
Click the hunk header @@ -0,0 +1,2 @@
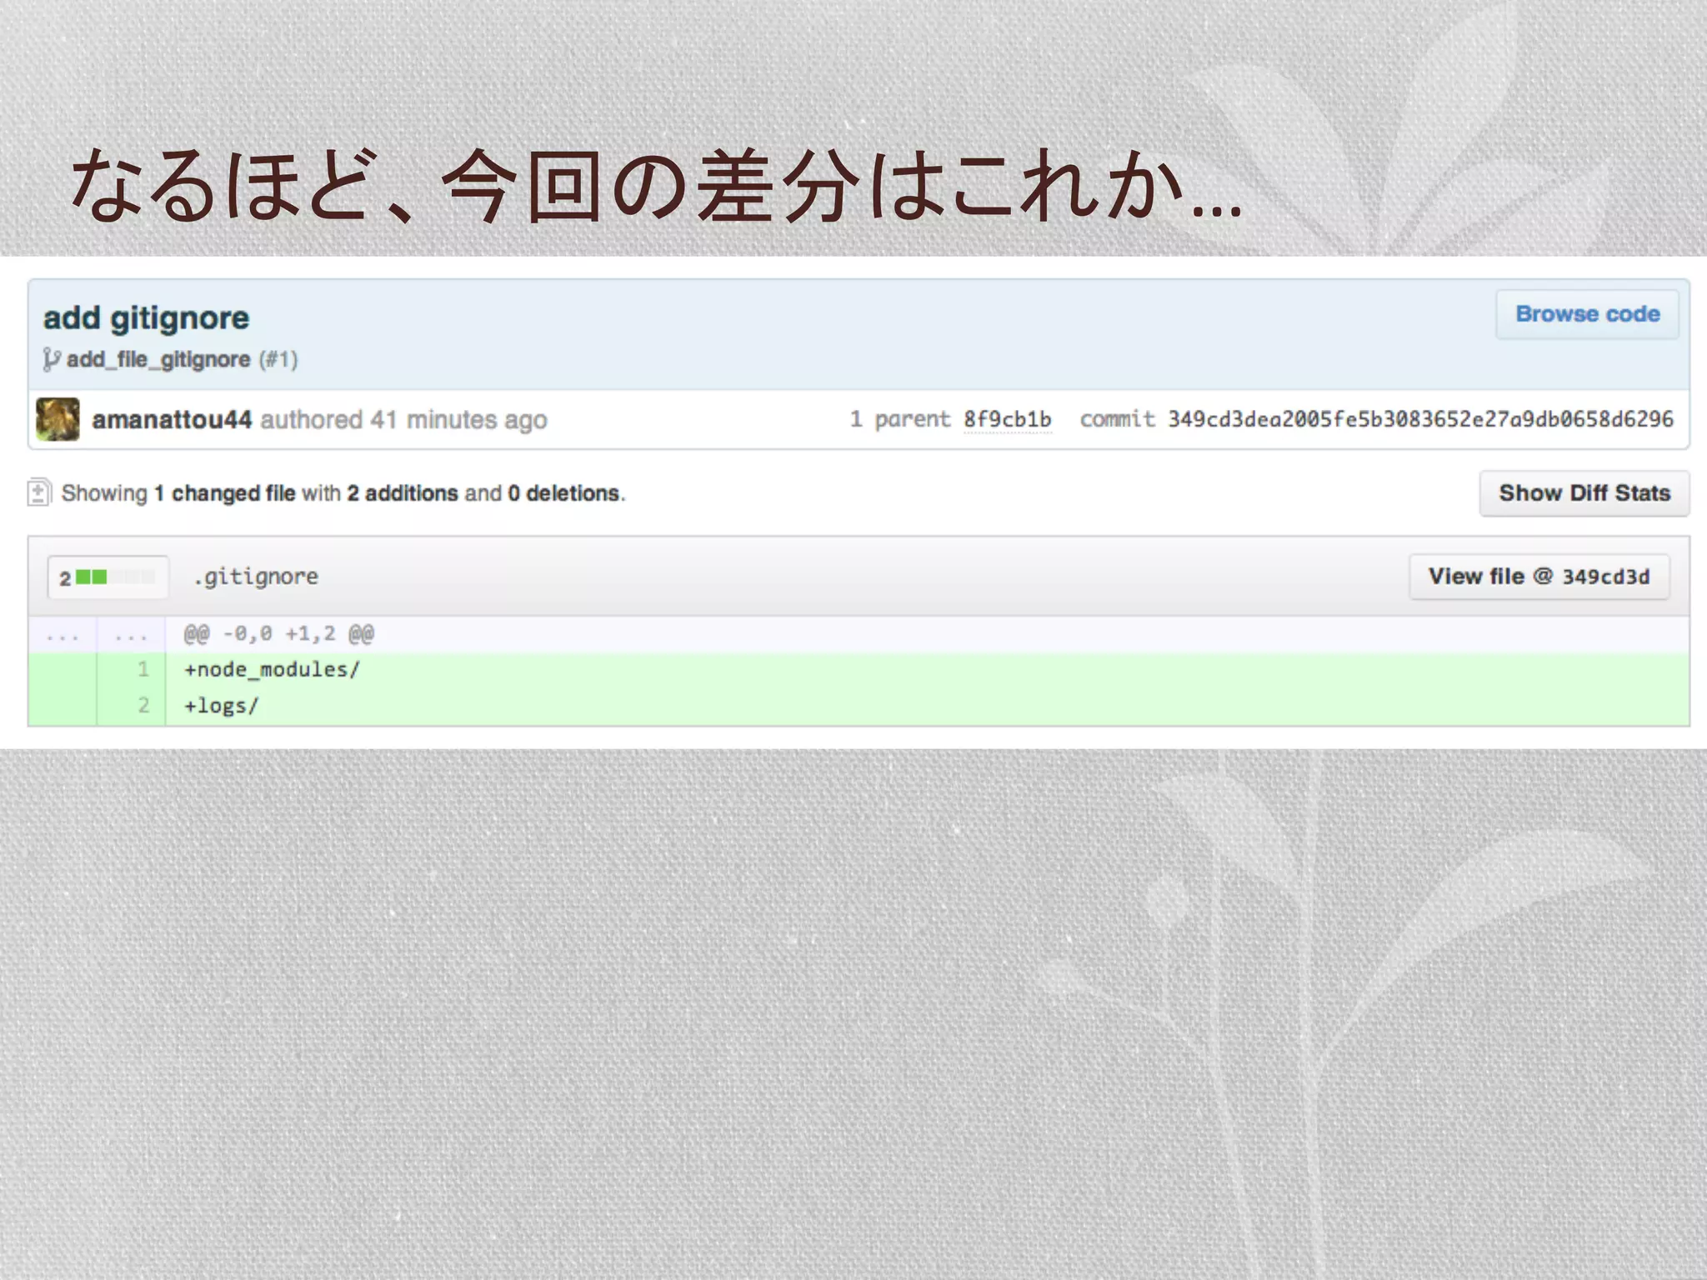[x=278, y=634]
